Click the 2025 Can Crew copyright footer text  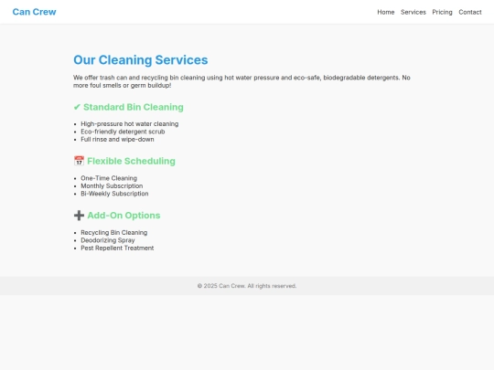[x=247, y=286]
